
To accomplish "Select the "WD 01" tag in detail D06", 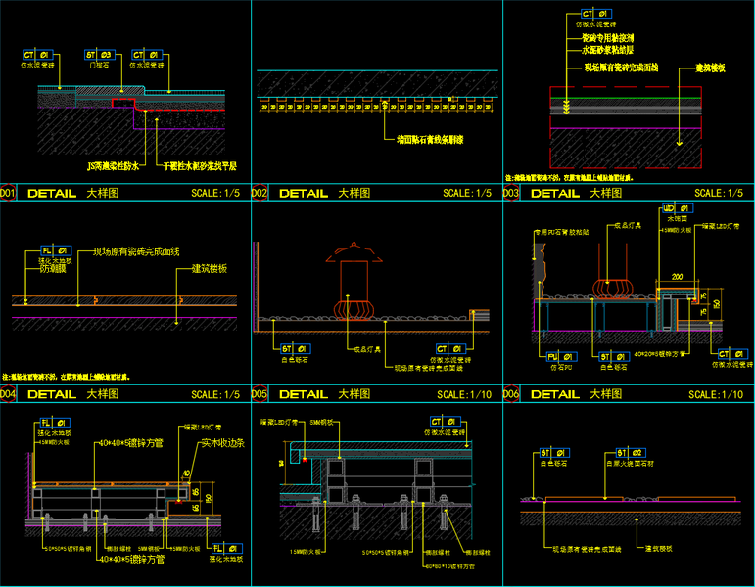I will pyautogui.click(x=678, y=208).
